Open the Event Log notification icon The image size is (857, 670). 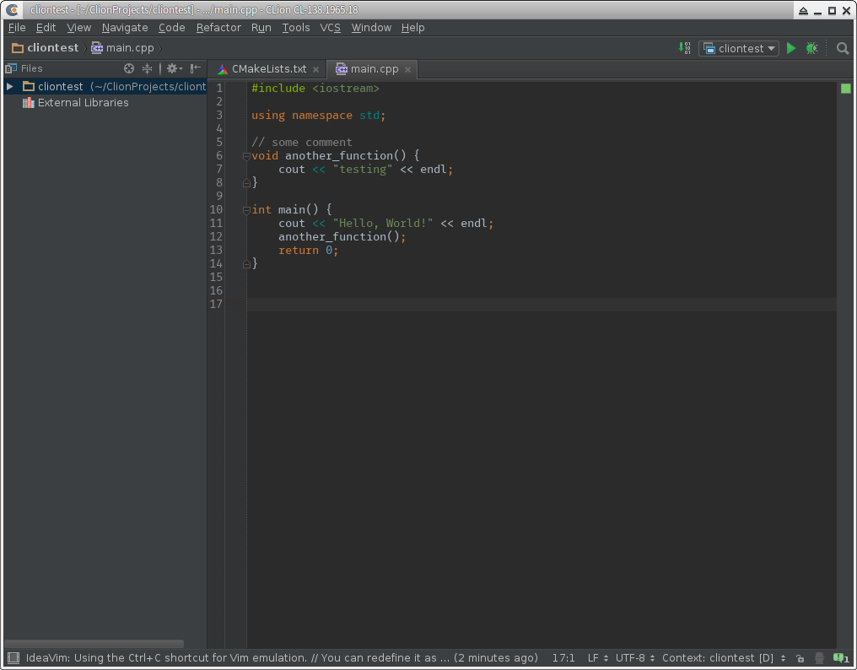coord(841,658)
